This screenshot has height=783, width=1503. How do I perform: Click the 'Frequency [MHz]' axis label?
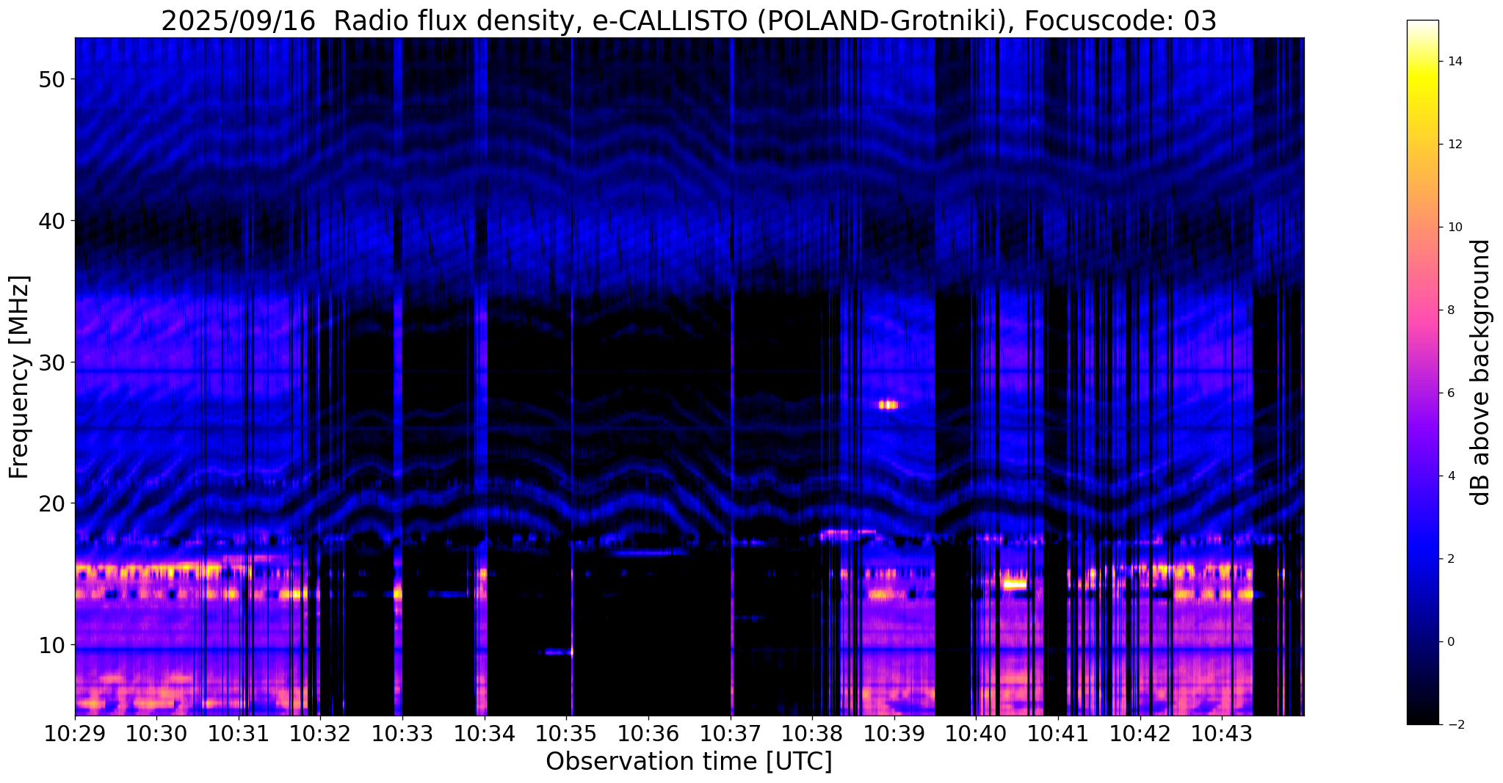20,376
